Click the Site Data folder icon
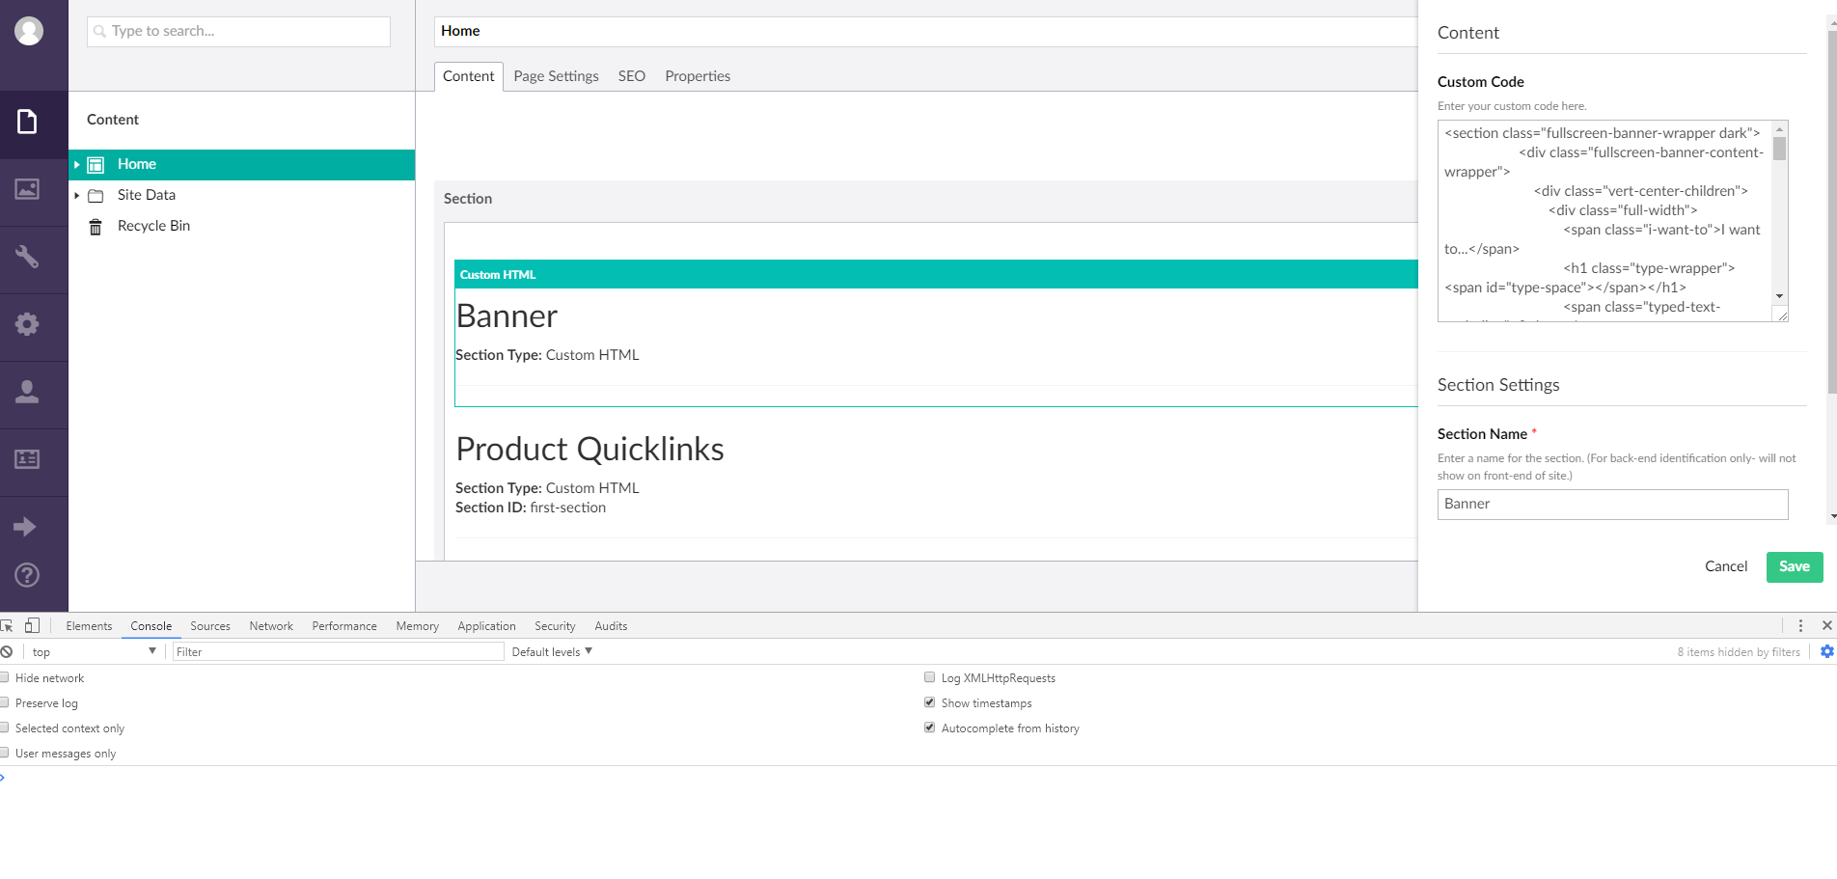Screen dimensions: 1837x879 96,196
